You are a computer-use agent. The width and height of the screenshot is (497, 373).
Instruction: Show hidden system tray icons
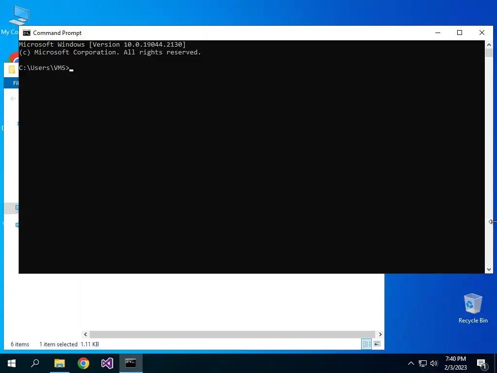(x=411, y=363)
